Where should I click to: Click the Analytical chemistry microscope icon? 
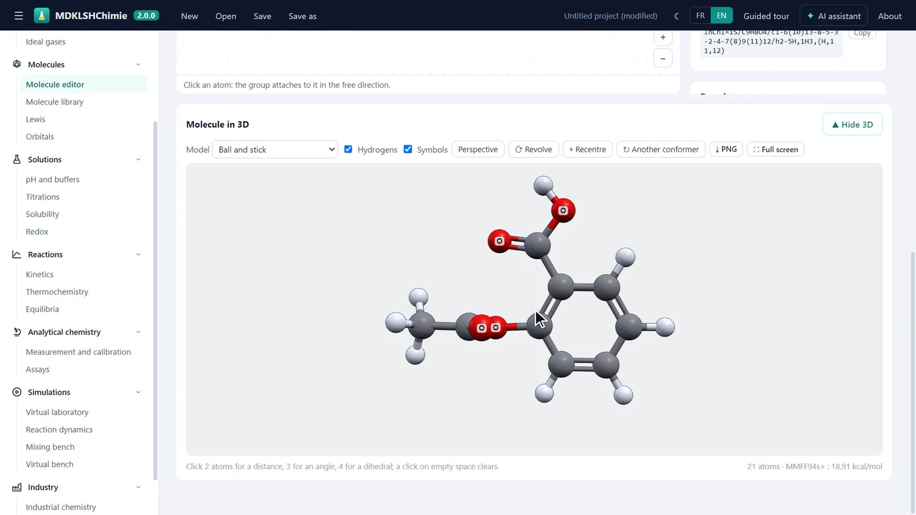point(17,332)
